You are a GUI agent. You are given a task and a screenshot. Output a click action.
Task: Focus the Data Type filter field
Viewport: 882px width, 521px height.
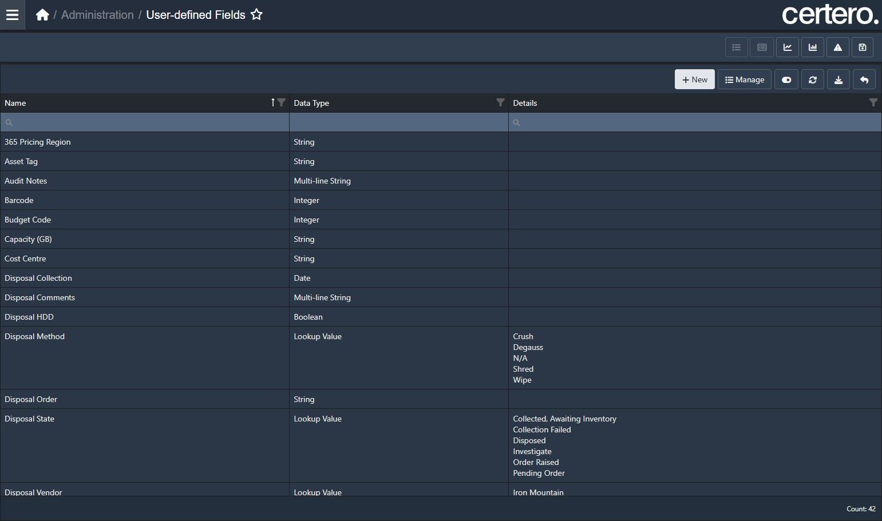click(x=399, y=122)
